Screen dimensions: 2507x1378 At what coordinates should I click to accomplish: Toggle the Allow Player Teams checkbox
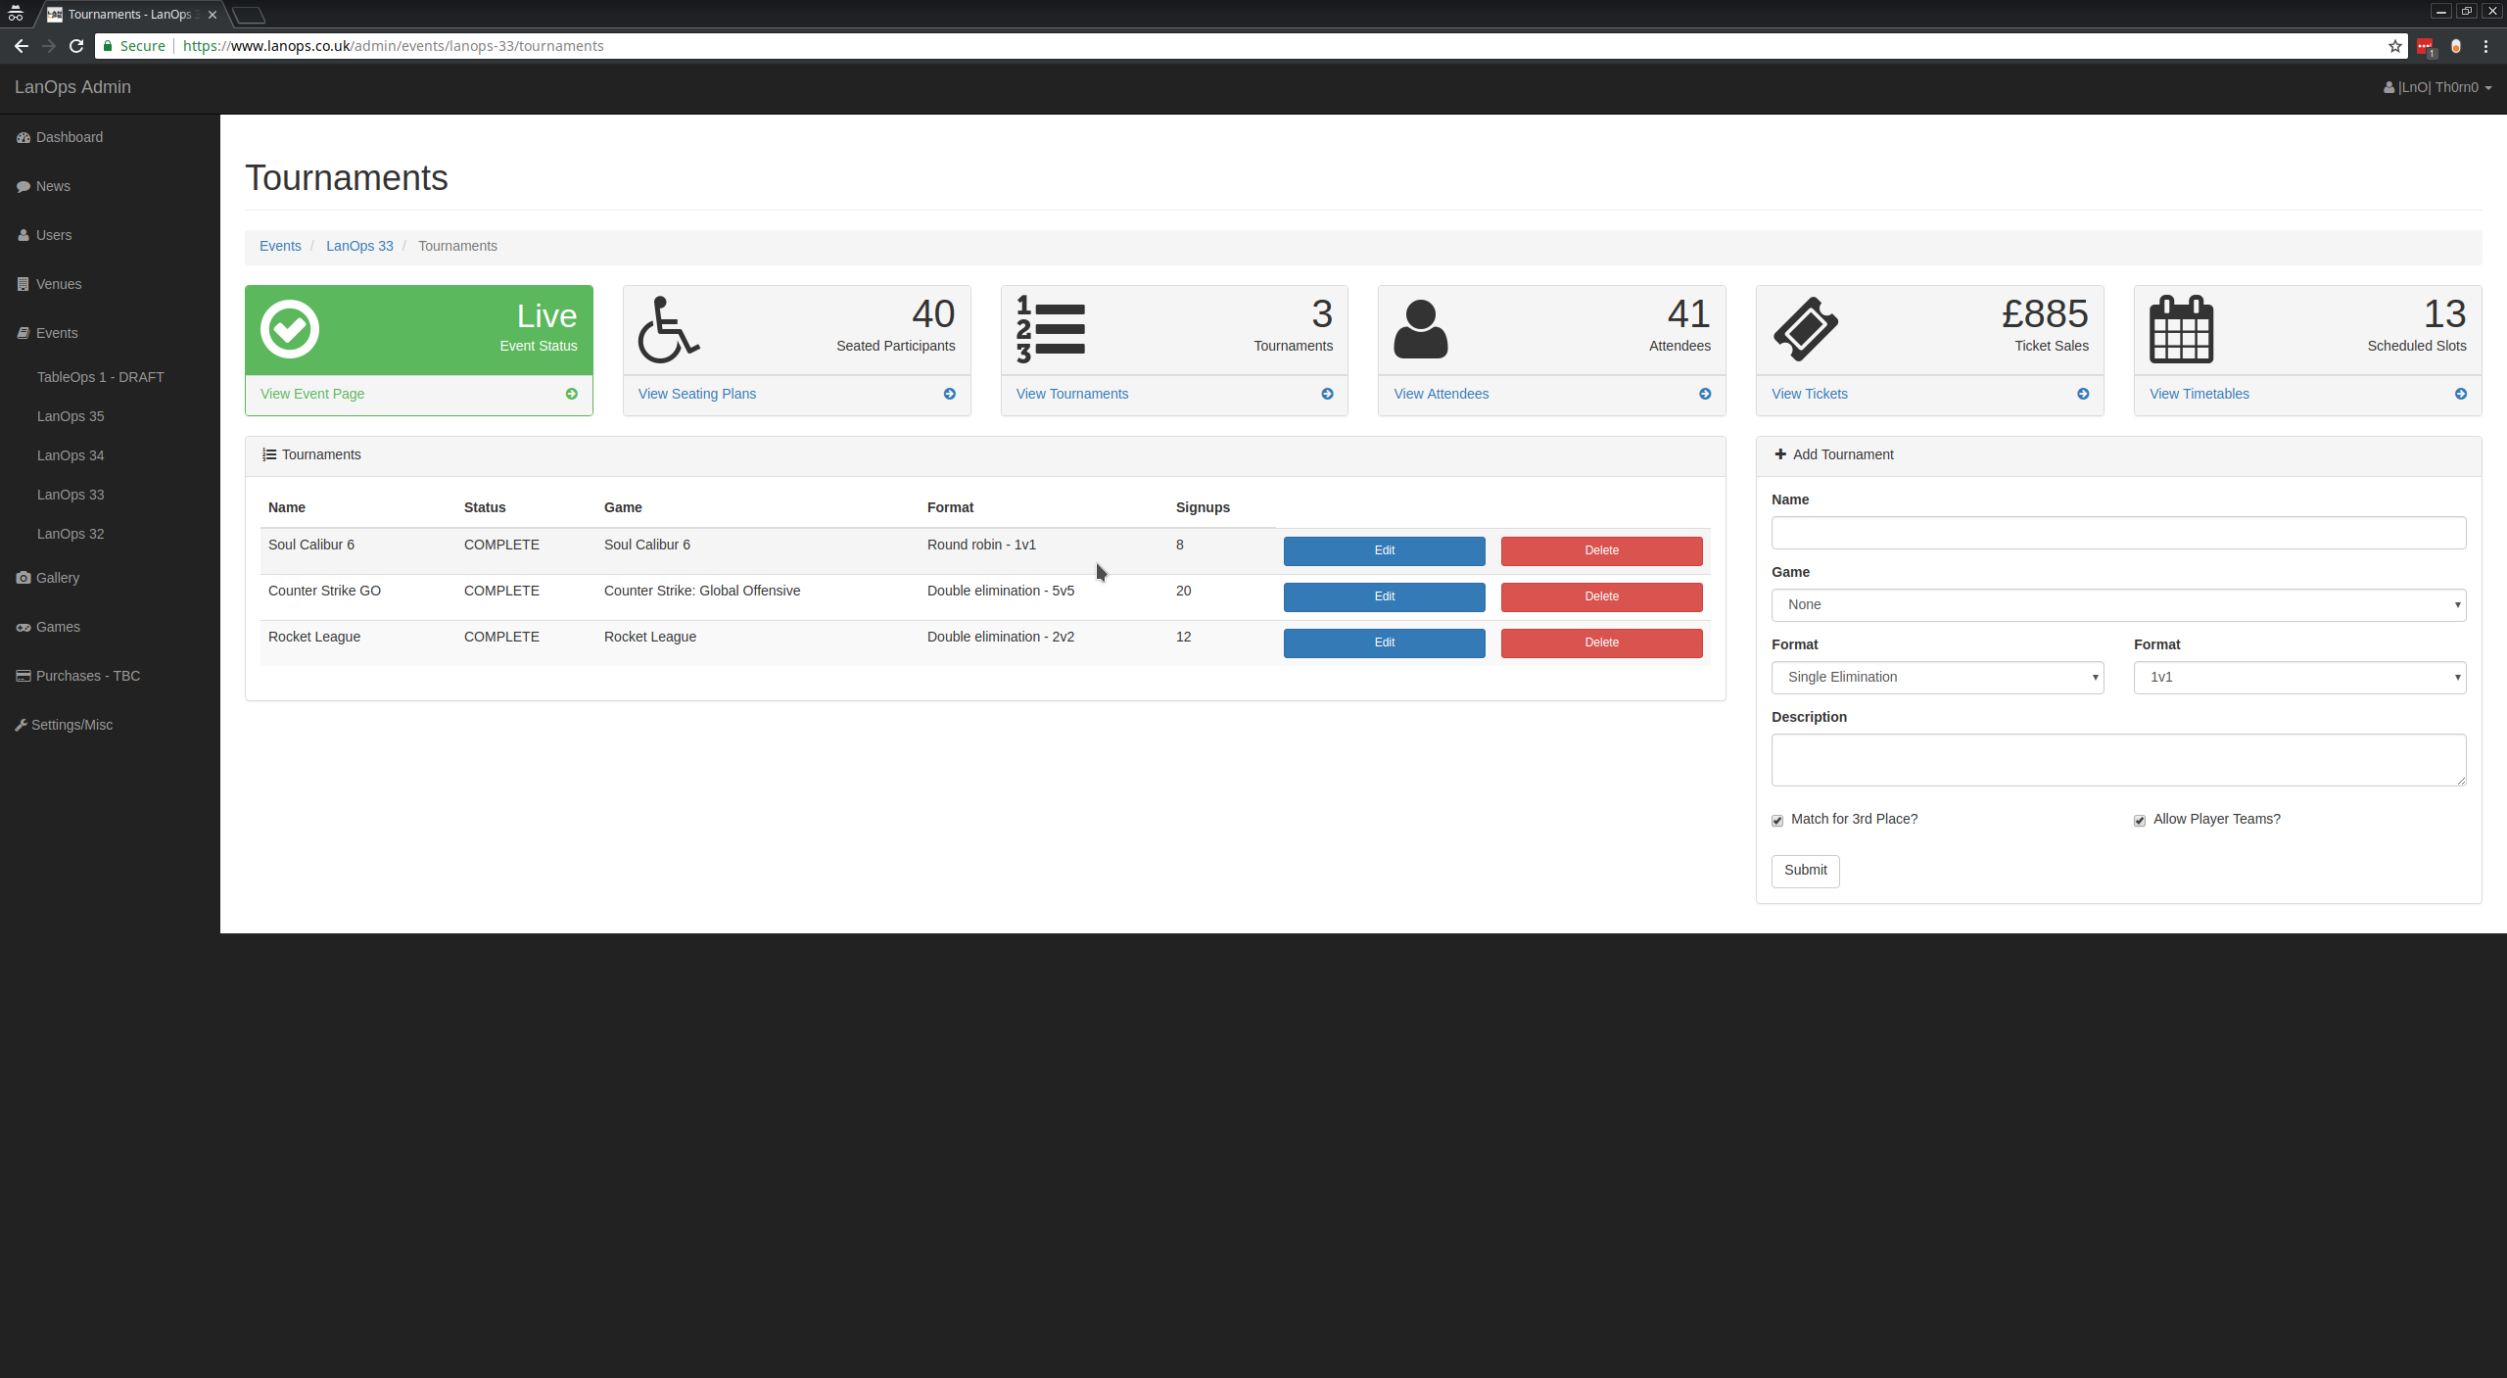[x=2141, y=820]
